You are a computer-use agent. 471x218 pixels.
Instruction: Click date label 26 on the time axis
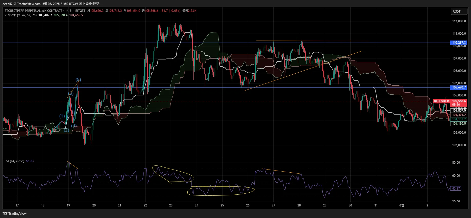pyautogui.click(x=248, y=205)
